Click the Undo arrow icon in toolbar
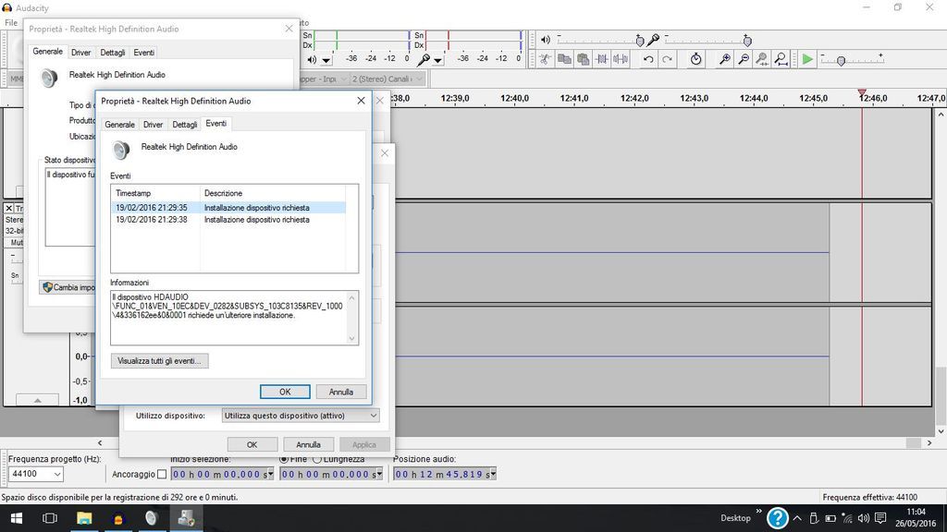947x532 pixels. click(648, 59)
